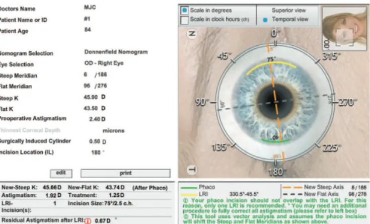
Task: Select the Temporal view radio option
Action: click(x=265, y=20)
